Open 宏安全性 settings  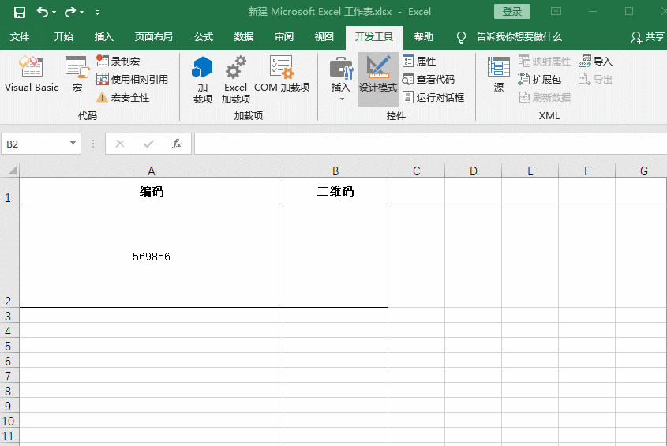pyautogui.click(x=123, y=97)
